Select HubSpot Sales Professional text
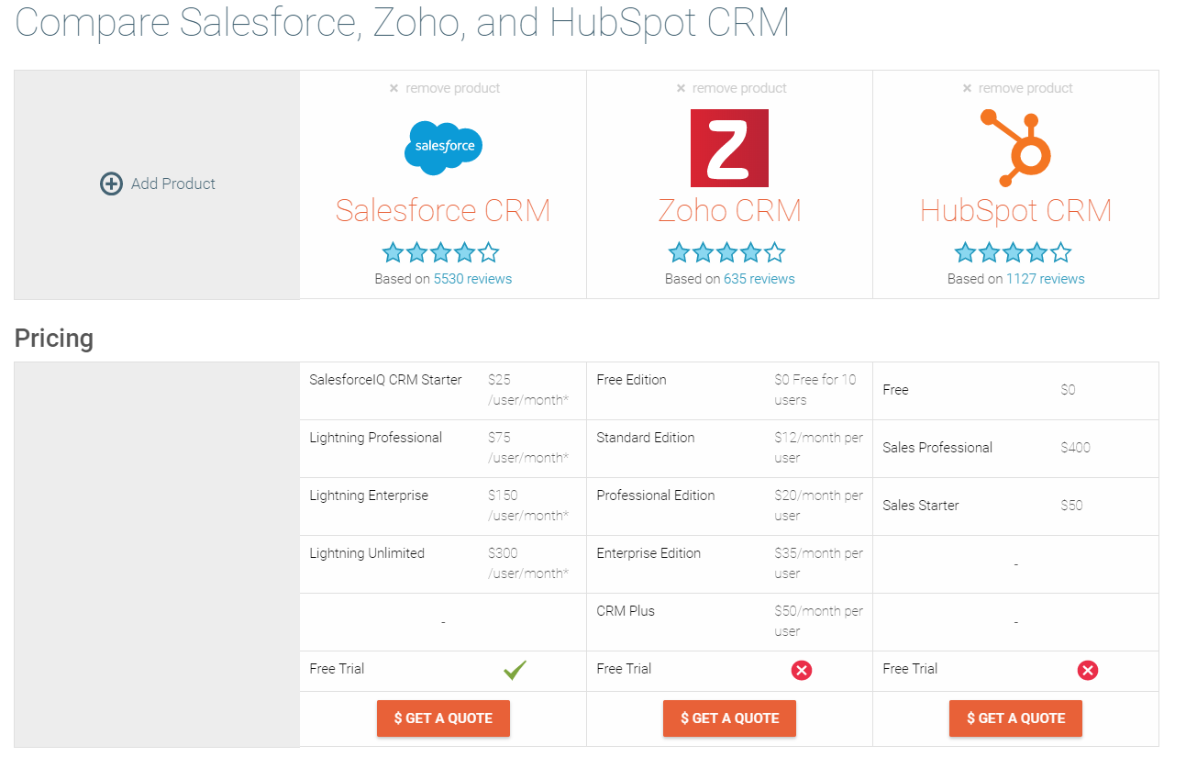The height and width of the screenshot is (757, 1186). (x=937, y=448)
